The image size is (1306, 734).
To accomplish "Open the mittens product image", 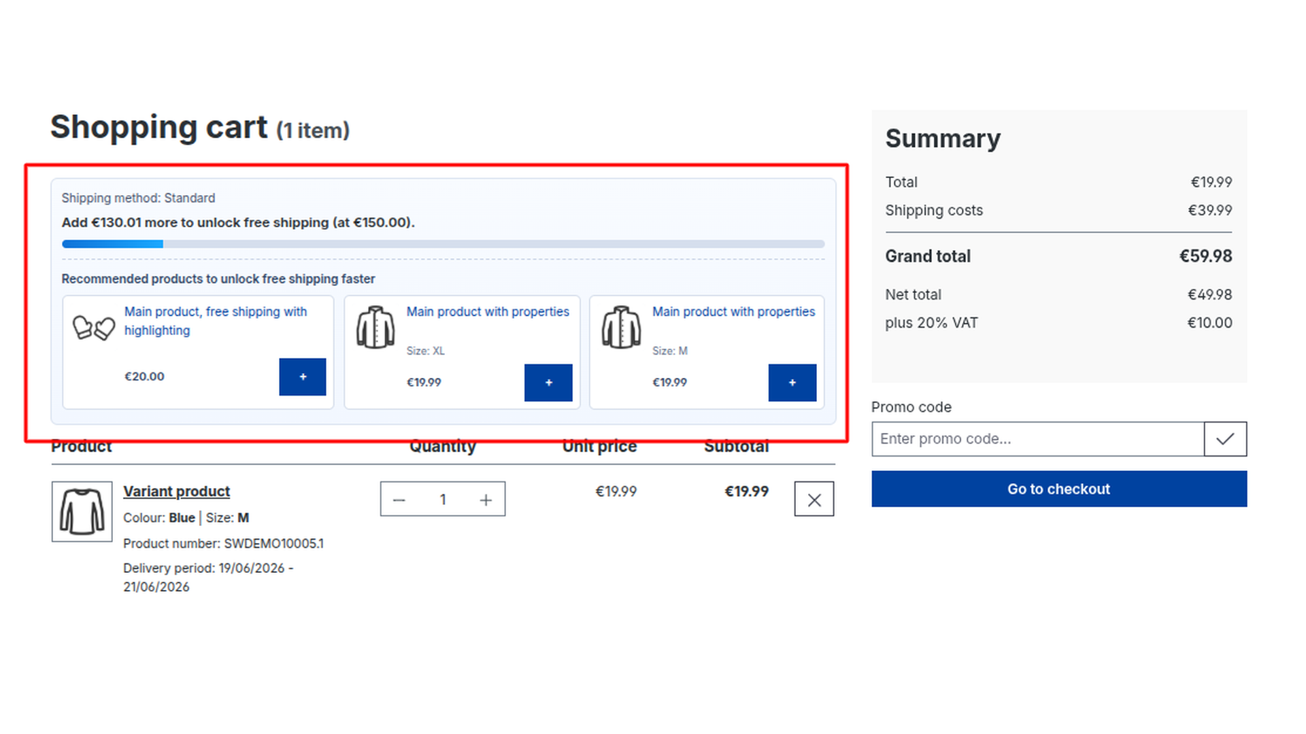I will point(94,328).
